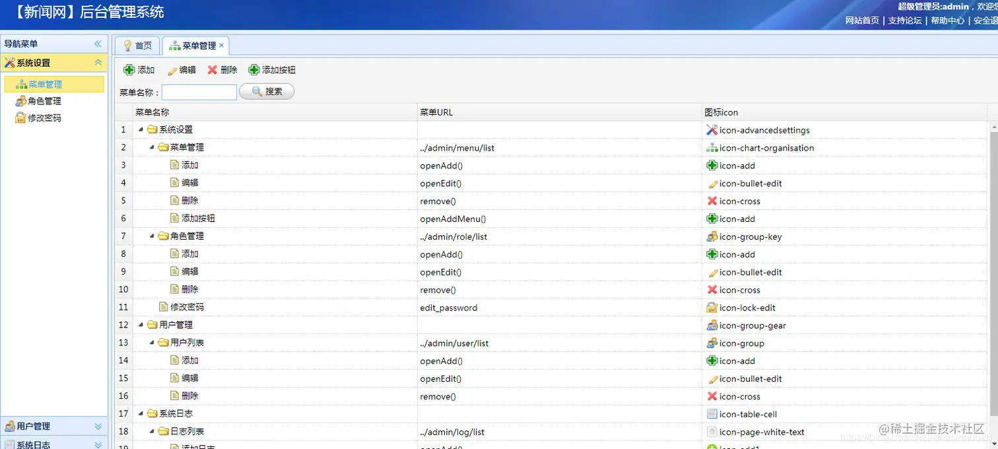The image size is (998, 449).
Task: Click the icon-group-gear icon in row 12
Action: [712, 326]
